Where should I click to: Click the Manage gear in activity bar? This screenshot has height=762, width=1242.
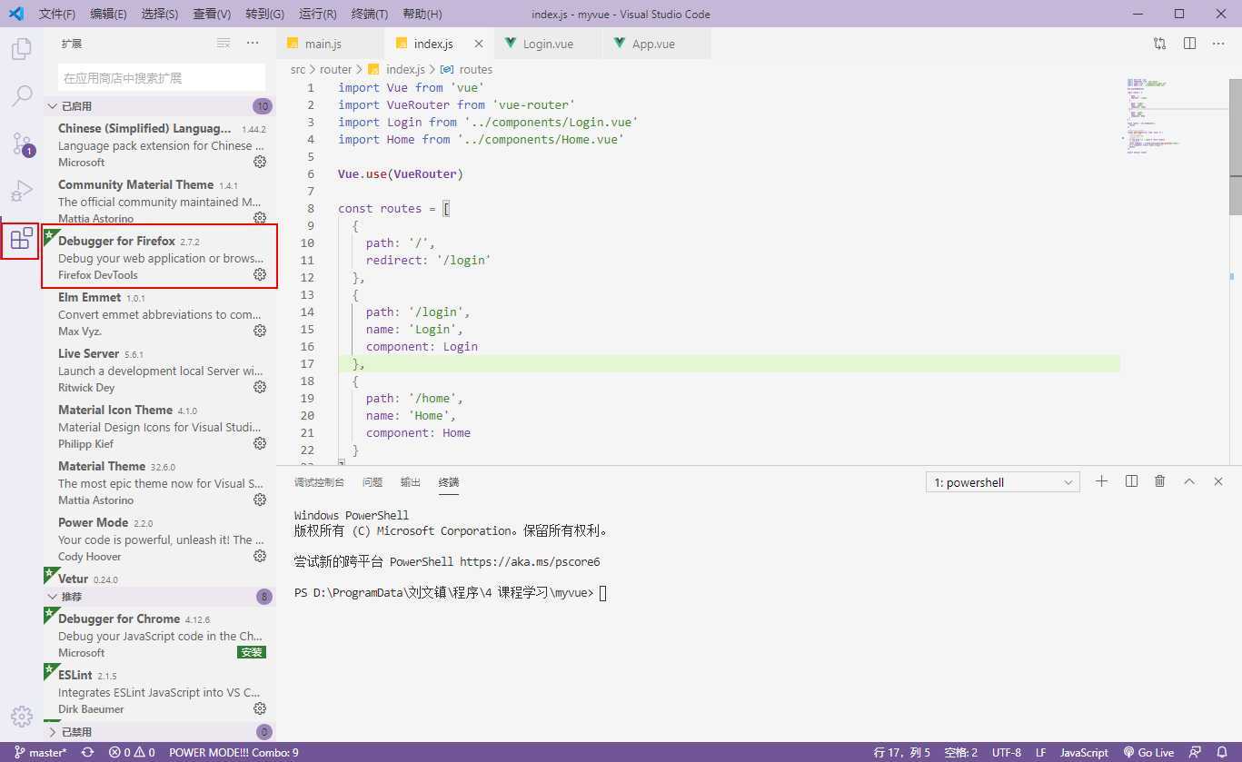coord(21,717)
